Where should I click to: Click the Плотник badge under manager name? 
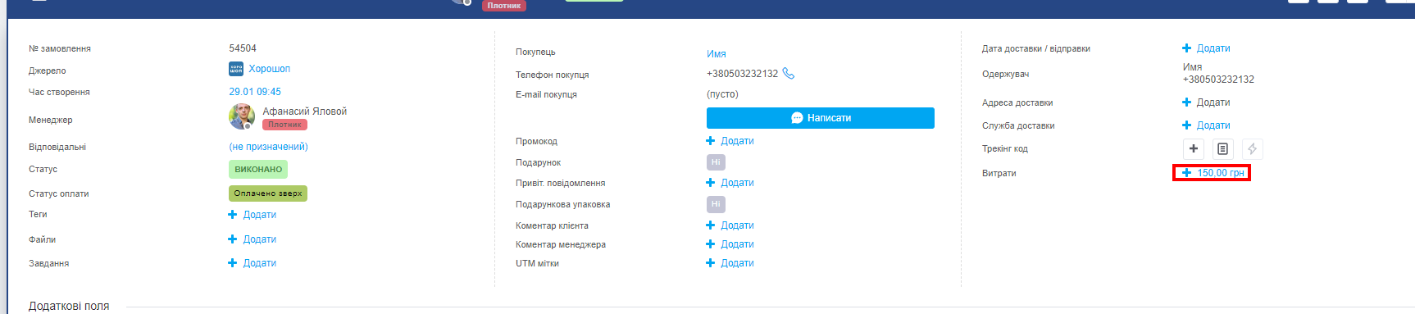coord(284,125)
